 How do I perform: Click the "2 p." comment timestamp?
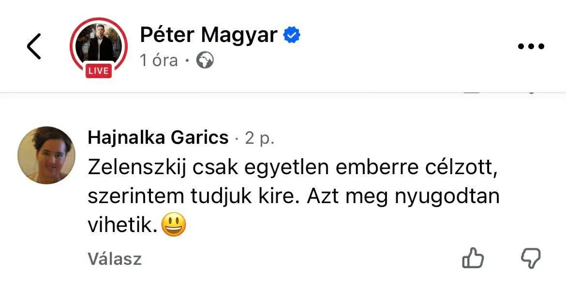(x=260, y=138)
